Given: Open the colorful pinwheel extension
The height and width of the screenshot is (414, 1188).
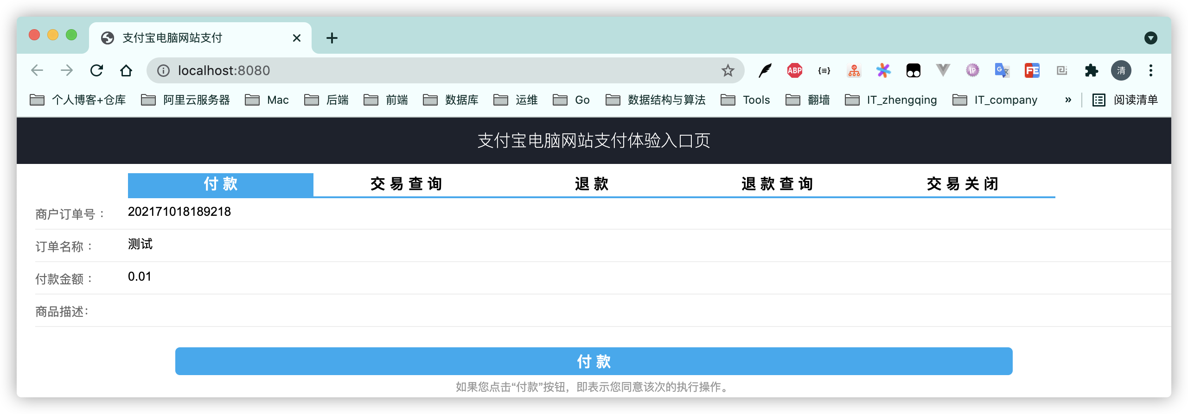Looking at the screenshot, I should (884, 70).
